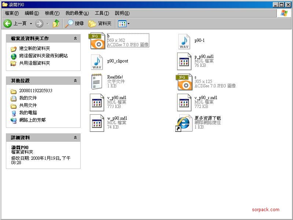
Task: Open the Search (搜尋) toolbar button
Action: pyautogui.click(x=74, y=24)
